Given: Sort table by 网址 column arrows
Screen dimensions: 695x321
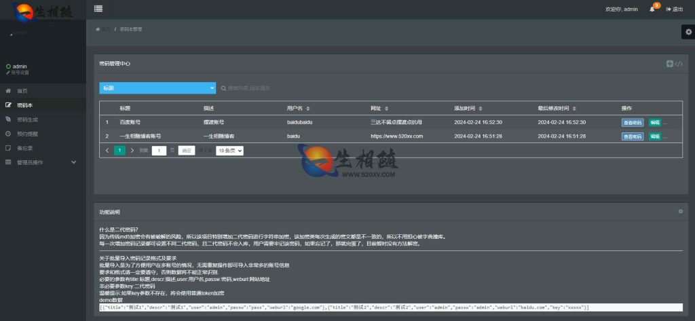Looking at the screenshot, I should coord(386,109).
